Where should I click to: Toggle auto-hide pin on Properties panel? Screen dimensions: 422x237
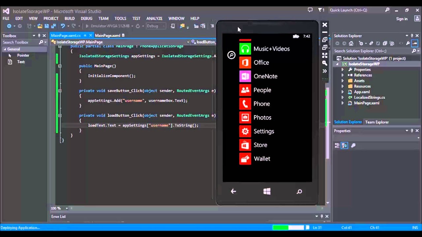(x=412, y=131)
